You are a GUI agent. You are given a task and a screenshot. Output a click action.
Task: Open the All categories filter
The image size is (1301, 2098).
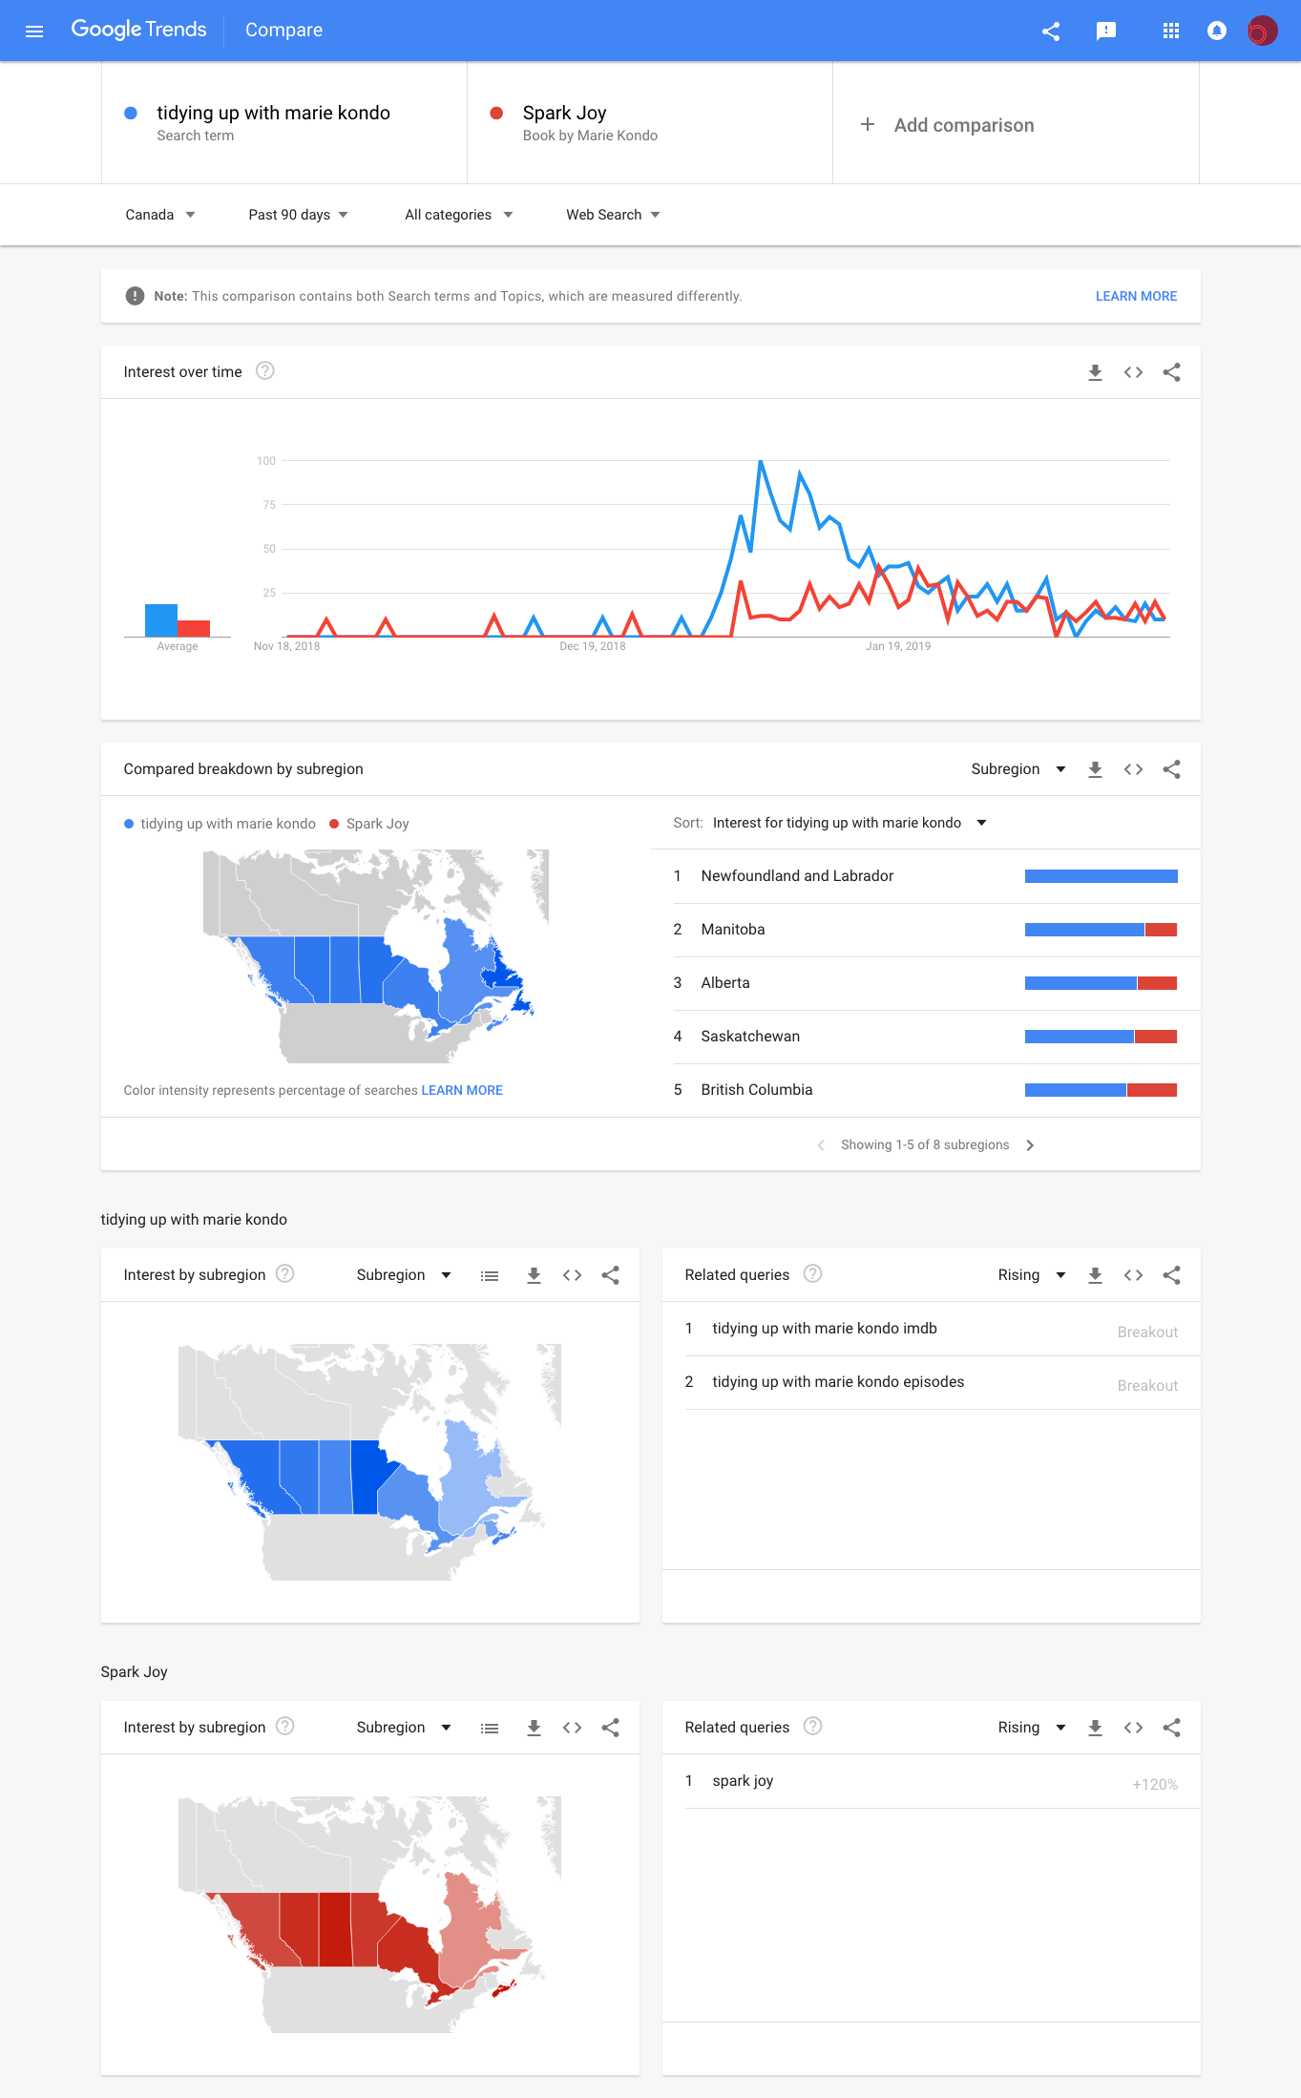point(459,215)
